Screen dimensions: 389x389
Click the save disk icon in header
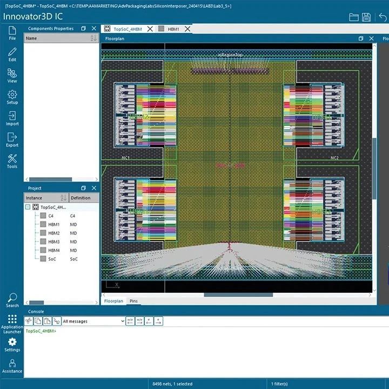coord(366,17)
